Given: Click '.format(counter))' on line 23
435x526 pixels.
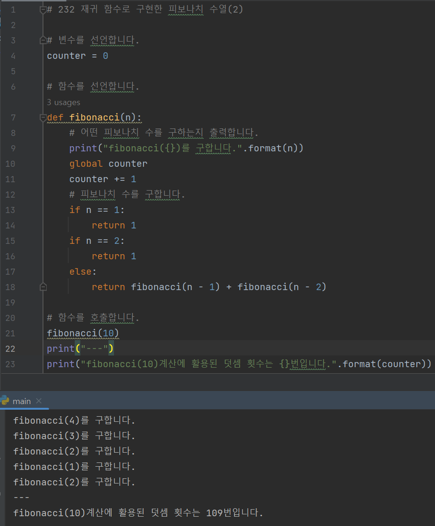Looking at the screenshot, I should (x=385, y=364).
